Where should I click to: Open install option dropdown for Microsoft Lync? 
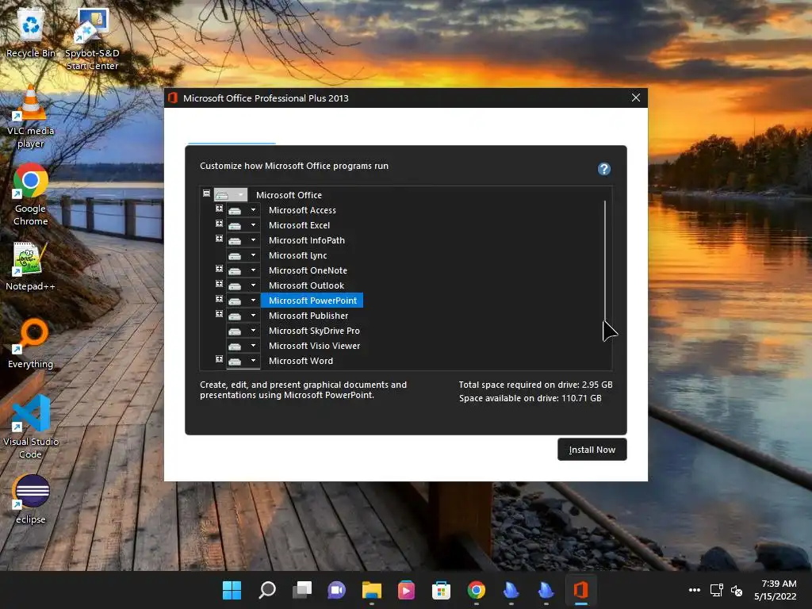[243, 255]
